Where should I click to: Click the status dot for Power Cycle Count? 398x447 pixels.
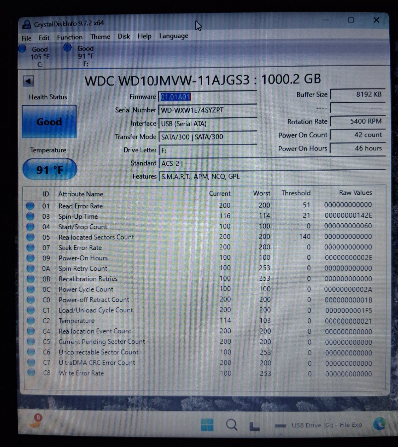pos(31,289)
